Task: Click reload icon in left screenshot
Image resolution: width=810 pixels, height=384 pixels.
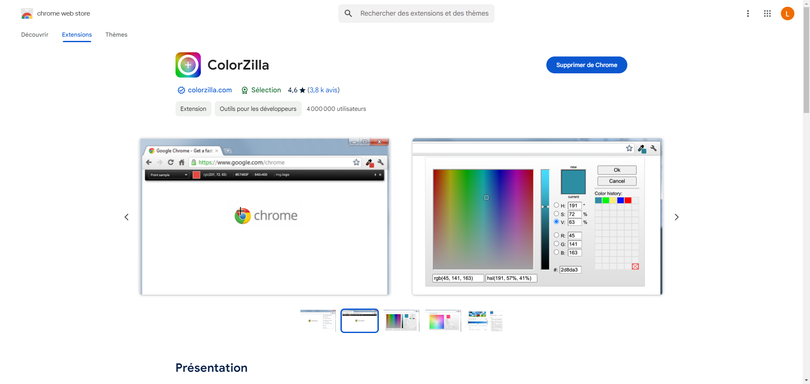Action: pos(170,162)
